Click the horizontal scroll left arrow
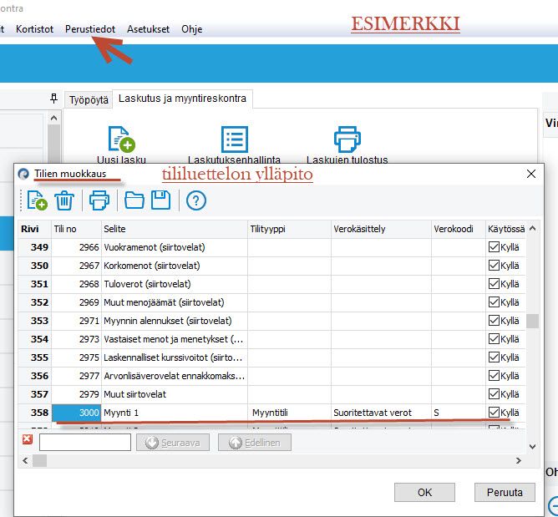558x517 pixels. point(25,460)
